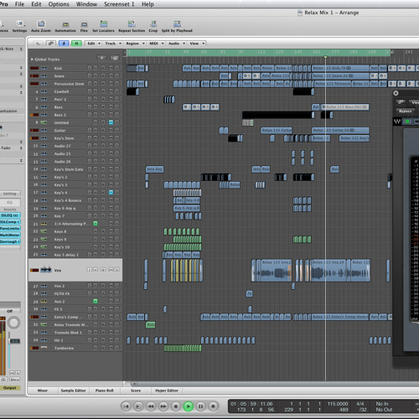The image size is (419, 419).
Task: Open the Screenset 1 menu
Action: tap(119, 4)
